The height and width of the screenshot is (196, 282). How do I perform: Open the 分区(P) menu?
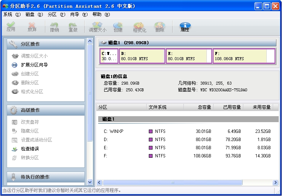(x=57, y=14)
